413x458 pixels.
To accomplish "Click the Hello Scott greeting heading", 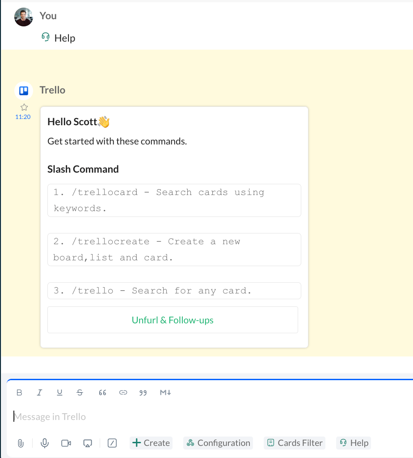I will click(79, 122).
